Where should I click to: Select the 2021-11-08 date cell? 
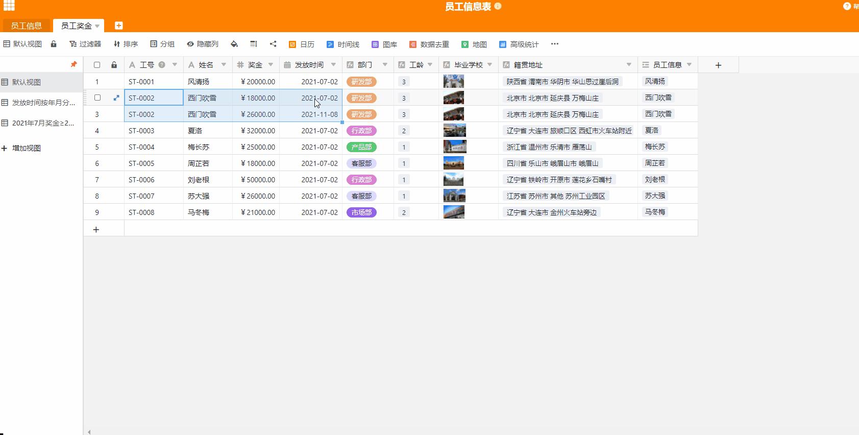[x=311, y=114]
